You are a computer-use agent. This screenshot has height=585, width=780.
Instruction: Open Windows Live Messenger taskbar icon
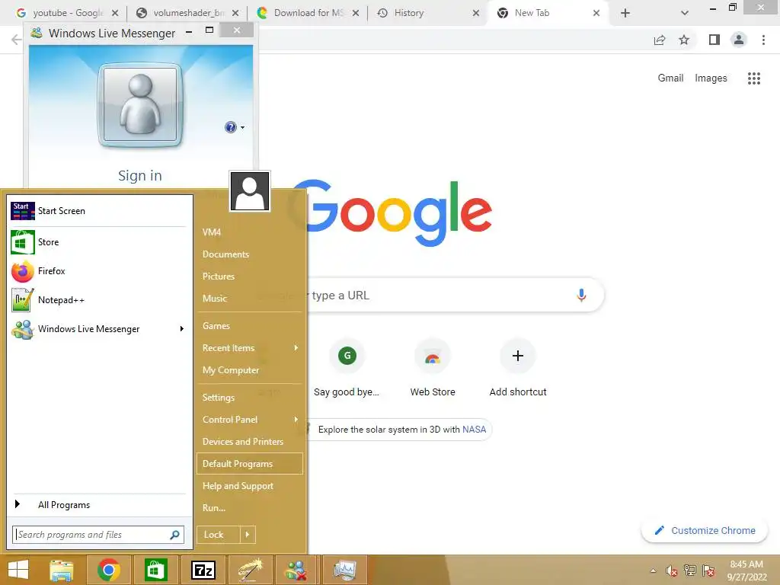[297, 570]
